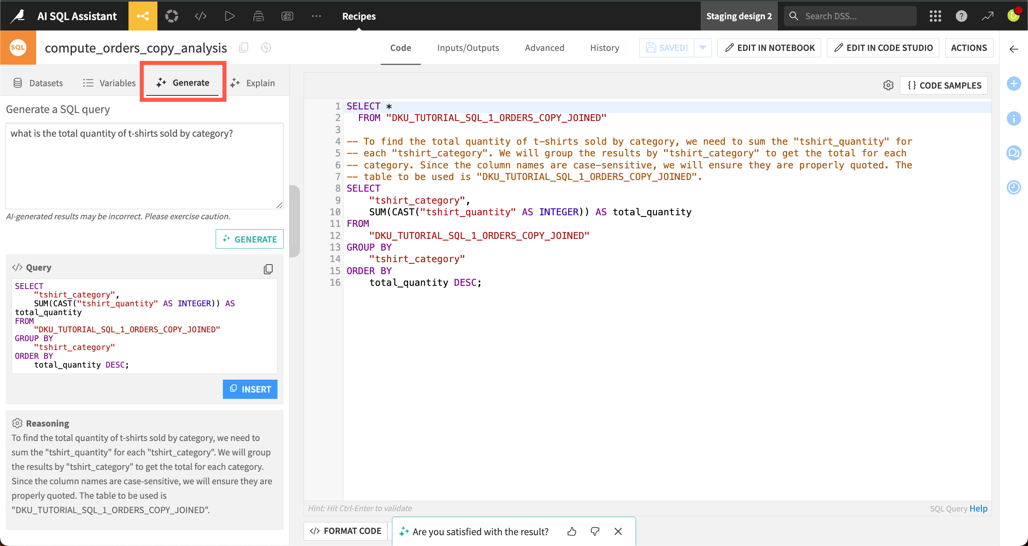Open discussions via the chat bubble icon
The image size is (1028, 546).
pos(1014,153)
